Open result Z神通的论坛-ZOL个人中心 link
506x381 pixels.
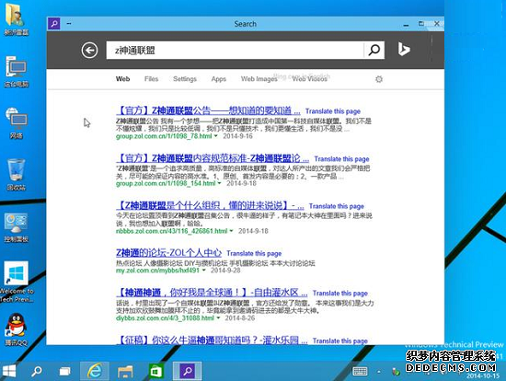pos(168,252)
